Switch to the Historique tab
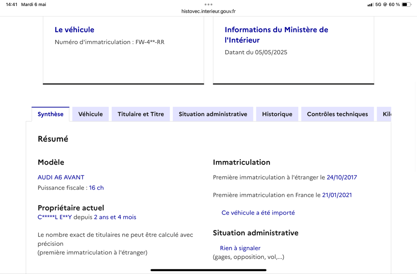The width and height of the screenshot is (417, 274). coord(277,114)
